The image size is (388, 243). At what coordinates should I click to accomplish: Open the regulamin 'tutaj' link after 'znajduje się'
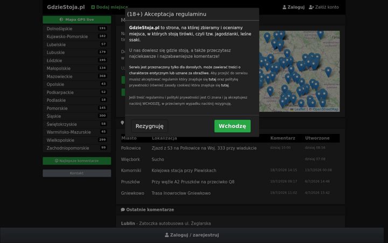point(212,79)
